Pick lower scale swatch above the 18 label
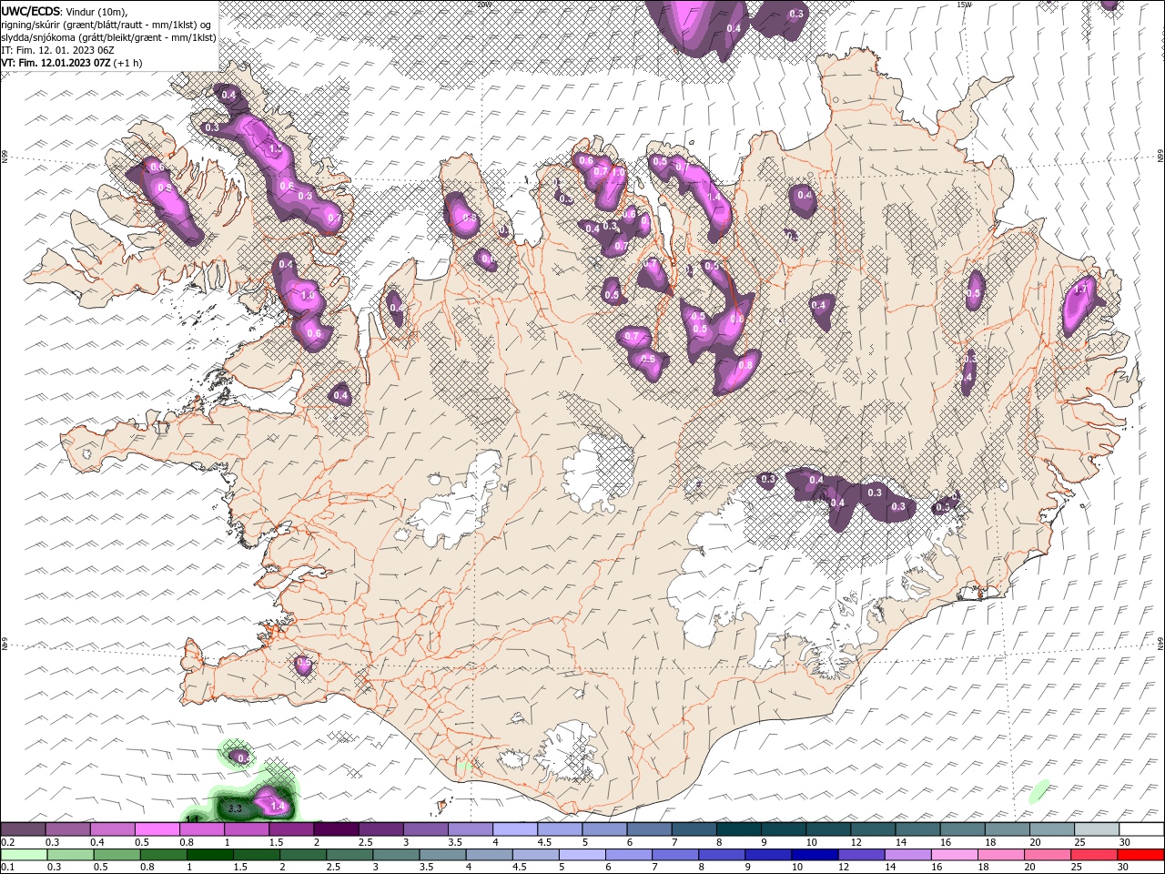Screen dimensions: 1165x874 pos(1001,855)
